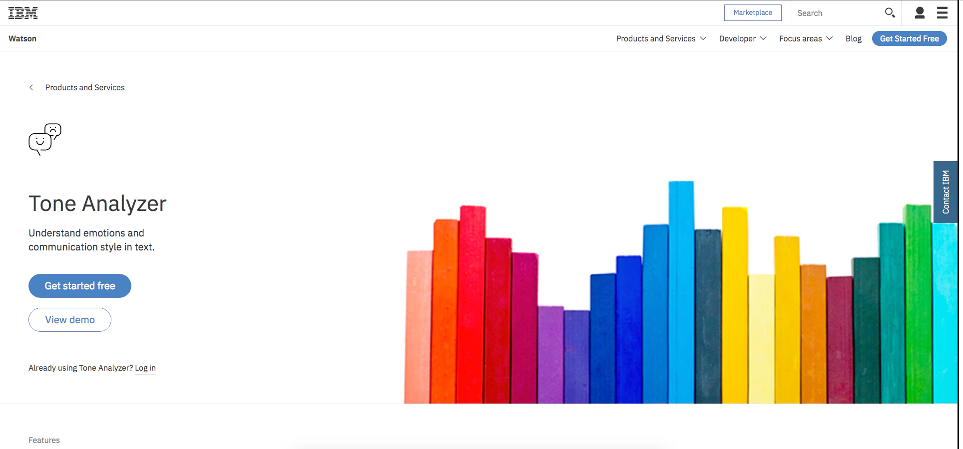Screen dimensions: 963x449
Task: Open the user profile icon
Action: [920, 12]
